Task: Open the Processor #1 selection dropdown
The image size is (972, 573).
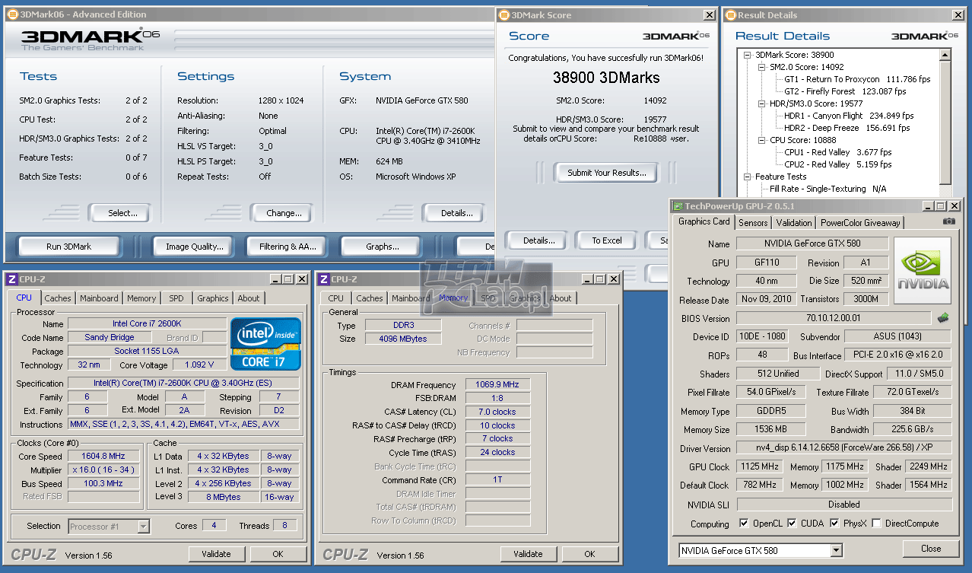Action: (142, 526)
